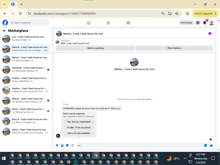Click the Find friends button

click(186, 23)
